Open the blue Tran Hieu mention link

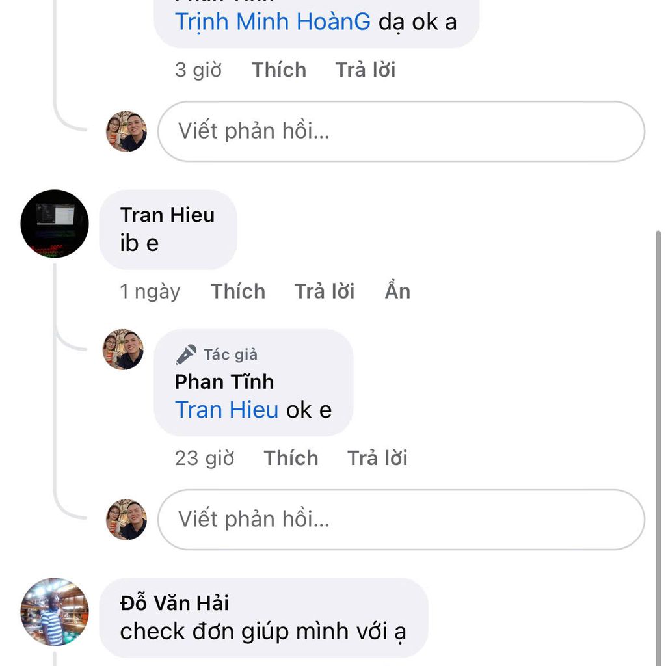click(x=226, y=410)
